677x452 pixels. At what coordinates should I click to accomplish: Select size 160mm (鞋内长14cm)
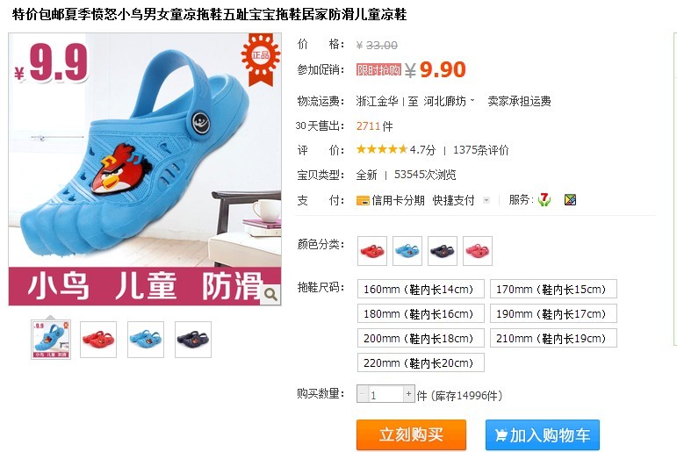click(x=421, y=289)
